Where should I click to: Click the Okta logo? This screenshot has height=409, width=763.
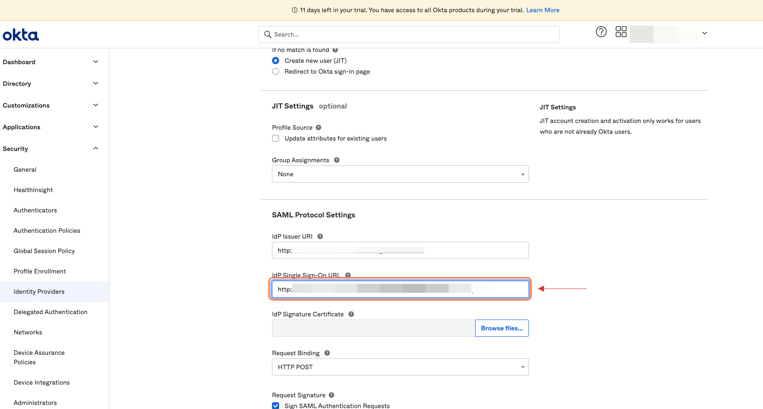pos(21,35)
